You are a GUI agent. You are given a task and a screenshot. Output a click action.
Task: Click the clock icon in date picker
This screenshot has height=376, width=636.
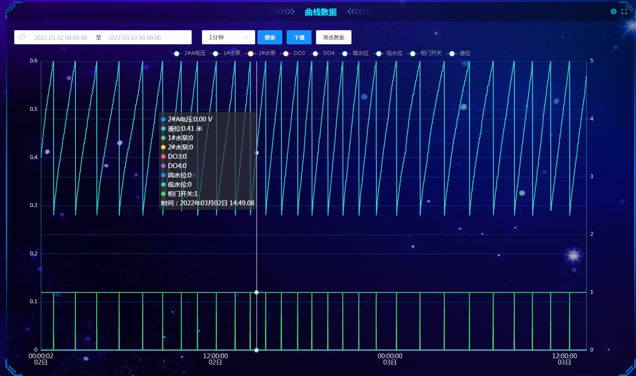22,37
